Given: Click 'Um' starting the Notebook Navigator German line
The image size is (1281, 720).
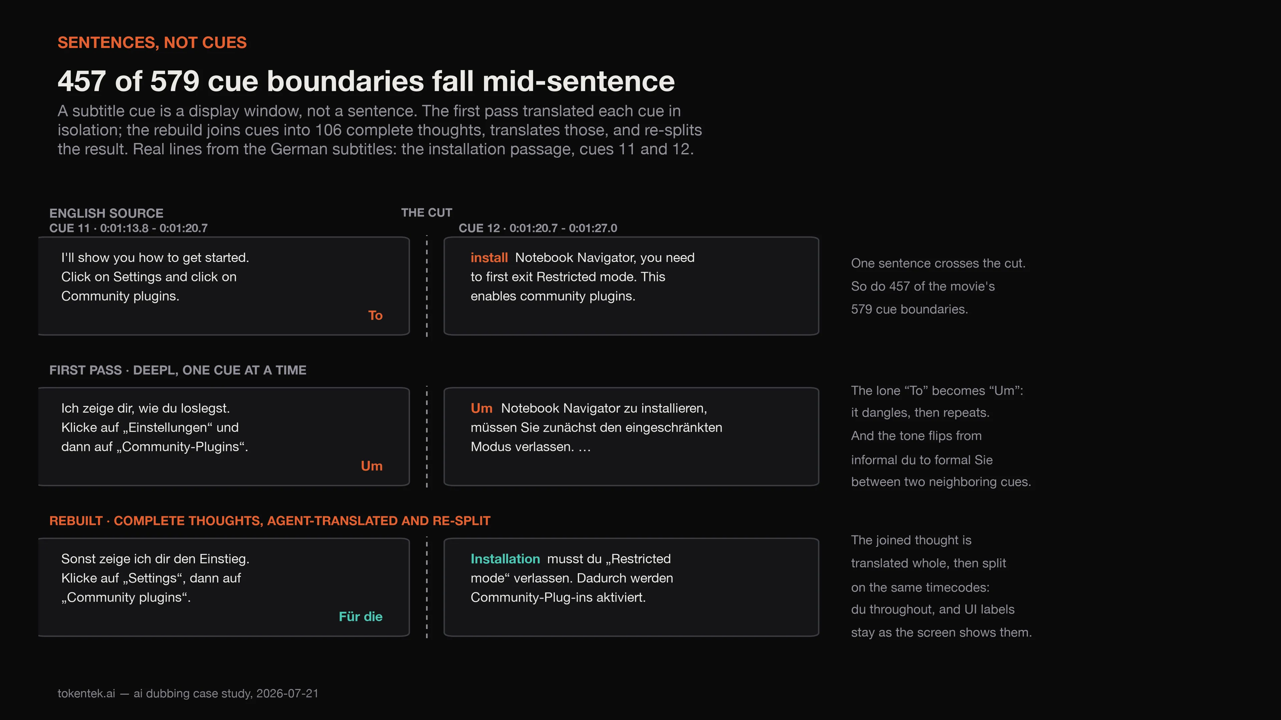Looking at the screenshot, I should click(481, 408).
